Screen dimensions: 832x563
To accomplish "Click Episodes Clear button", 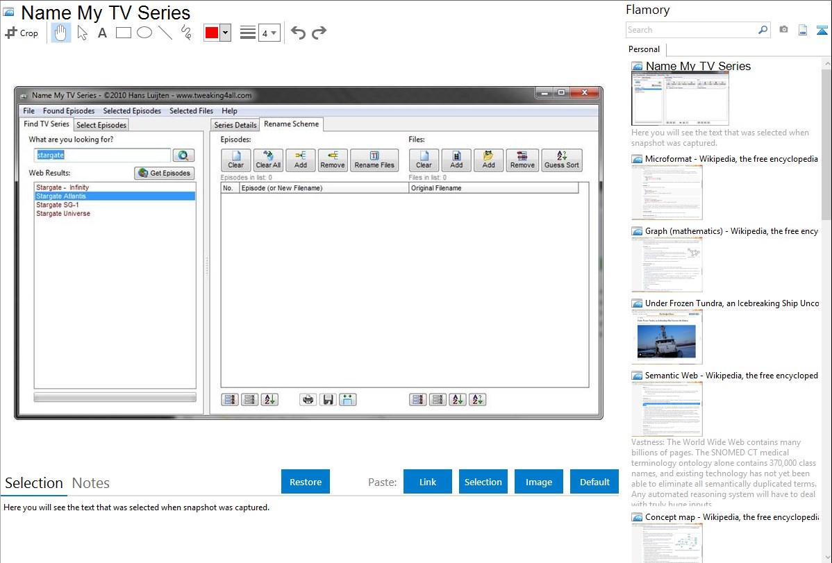I will (x=235, y=160).
